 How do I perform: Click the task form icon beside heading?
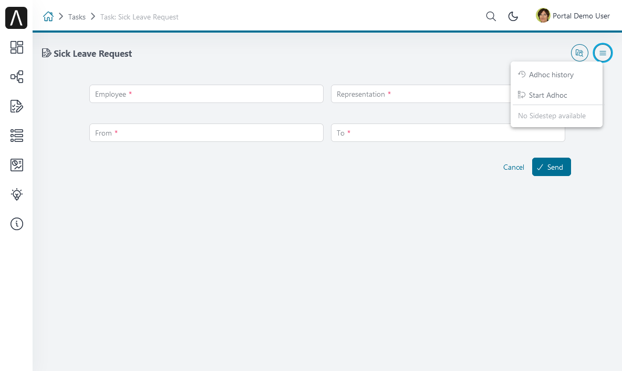pyautogui.click(x=46, y=53)
